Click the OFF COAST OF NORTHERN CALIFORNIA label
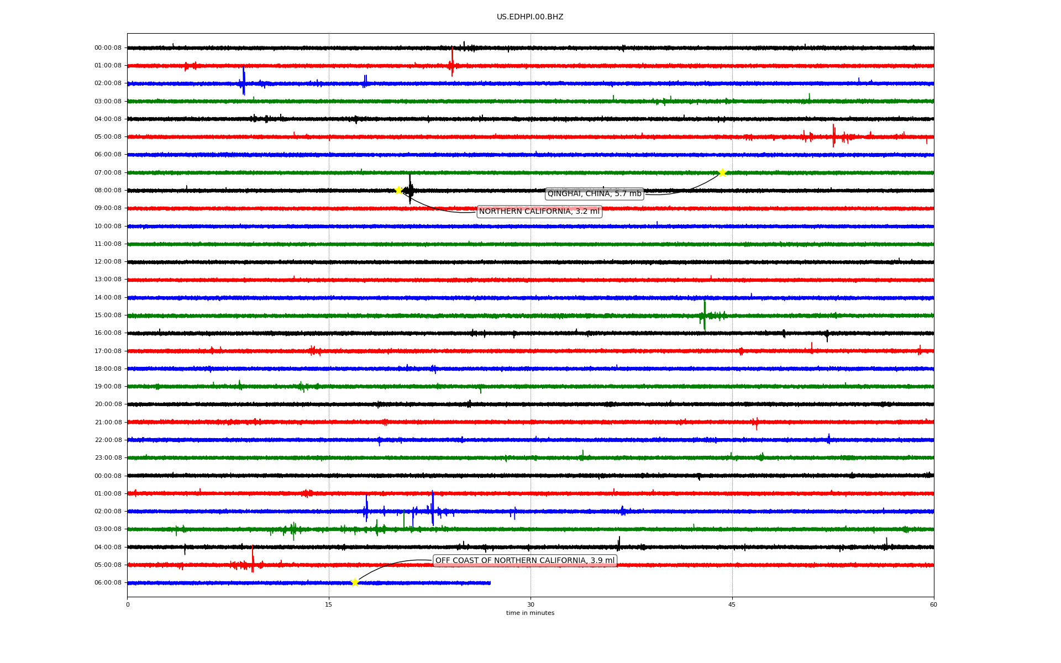This screenshot has height=663, width=1061. (x=524, y=560)
